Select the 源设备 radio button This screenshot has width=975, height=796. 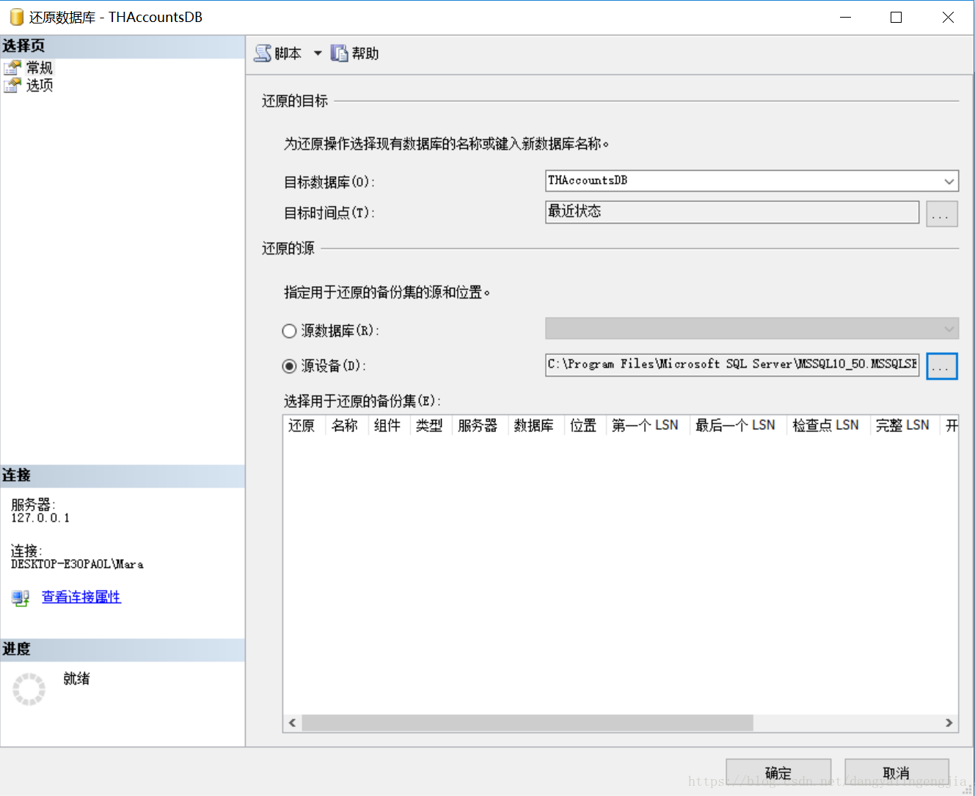(x=289, y=366)
